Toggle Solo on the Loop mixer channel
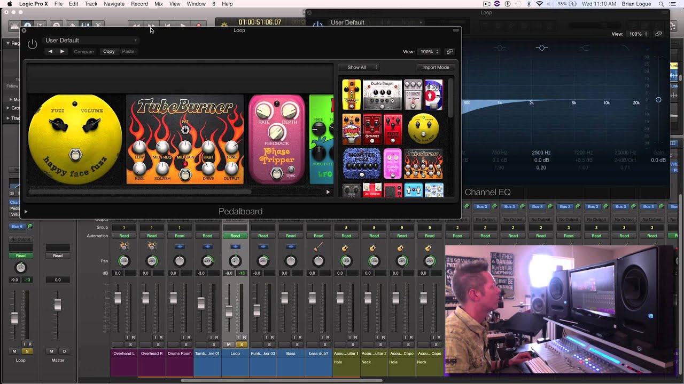The image size is (684, 384). (x=241, y=345)
